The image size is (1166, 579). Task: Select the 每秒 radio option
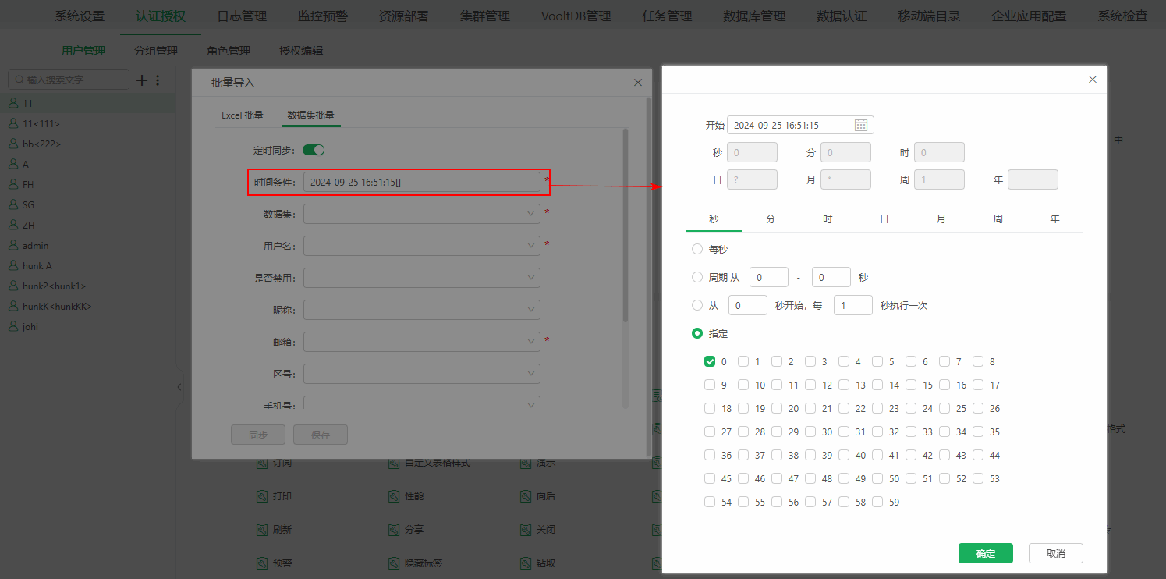(x=697, y=249)
